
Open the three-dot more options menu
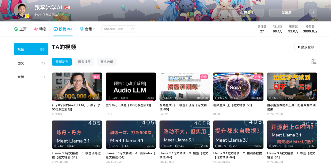[313, 13]
